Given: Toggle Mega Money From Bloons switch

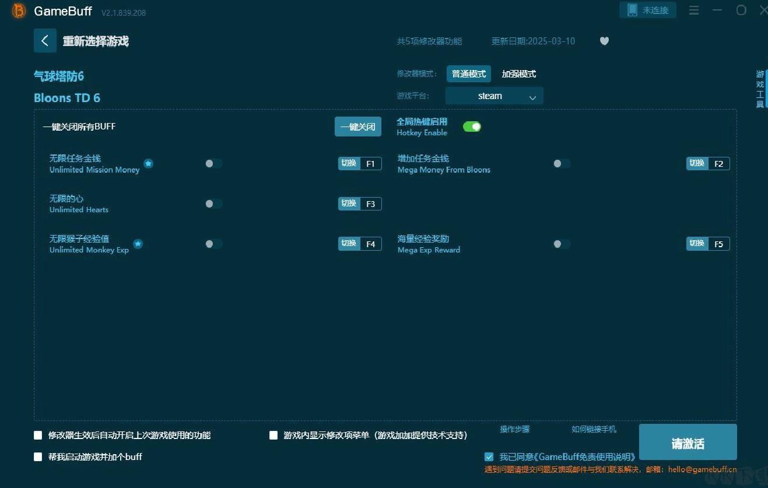Looking at the screenshot, I should point(562,164).
